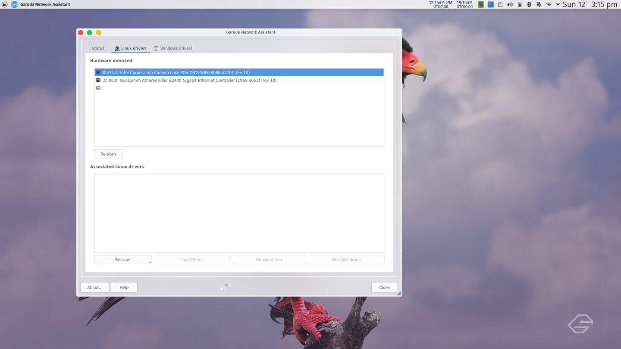Image resolution: width=621 pixels, height=349 pixels.
Task: Open Help for Network Assistant
Action: [124, 287]
